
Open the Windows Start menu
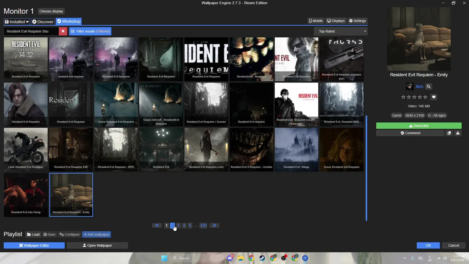[x=164, y=258]
